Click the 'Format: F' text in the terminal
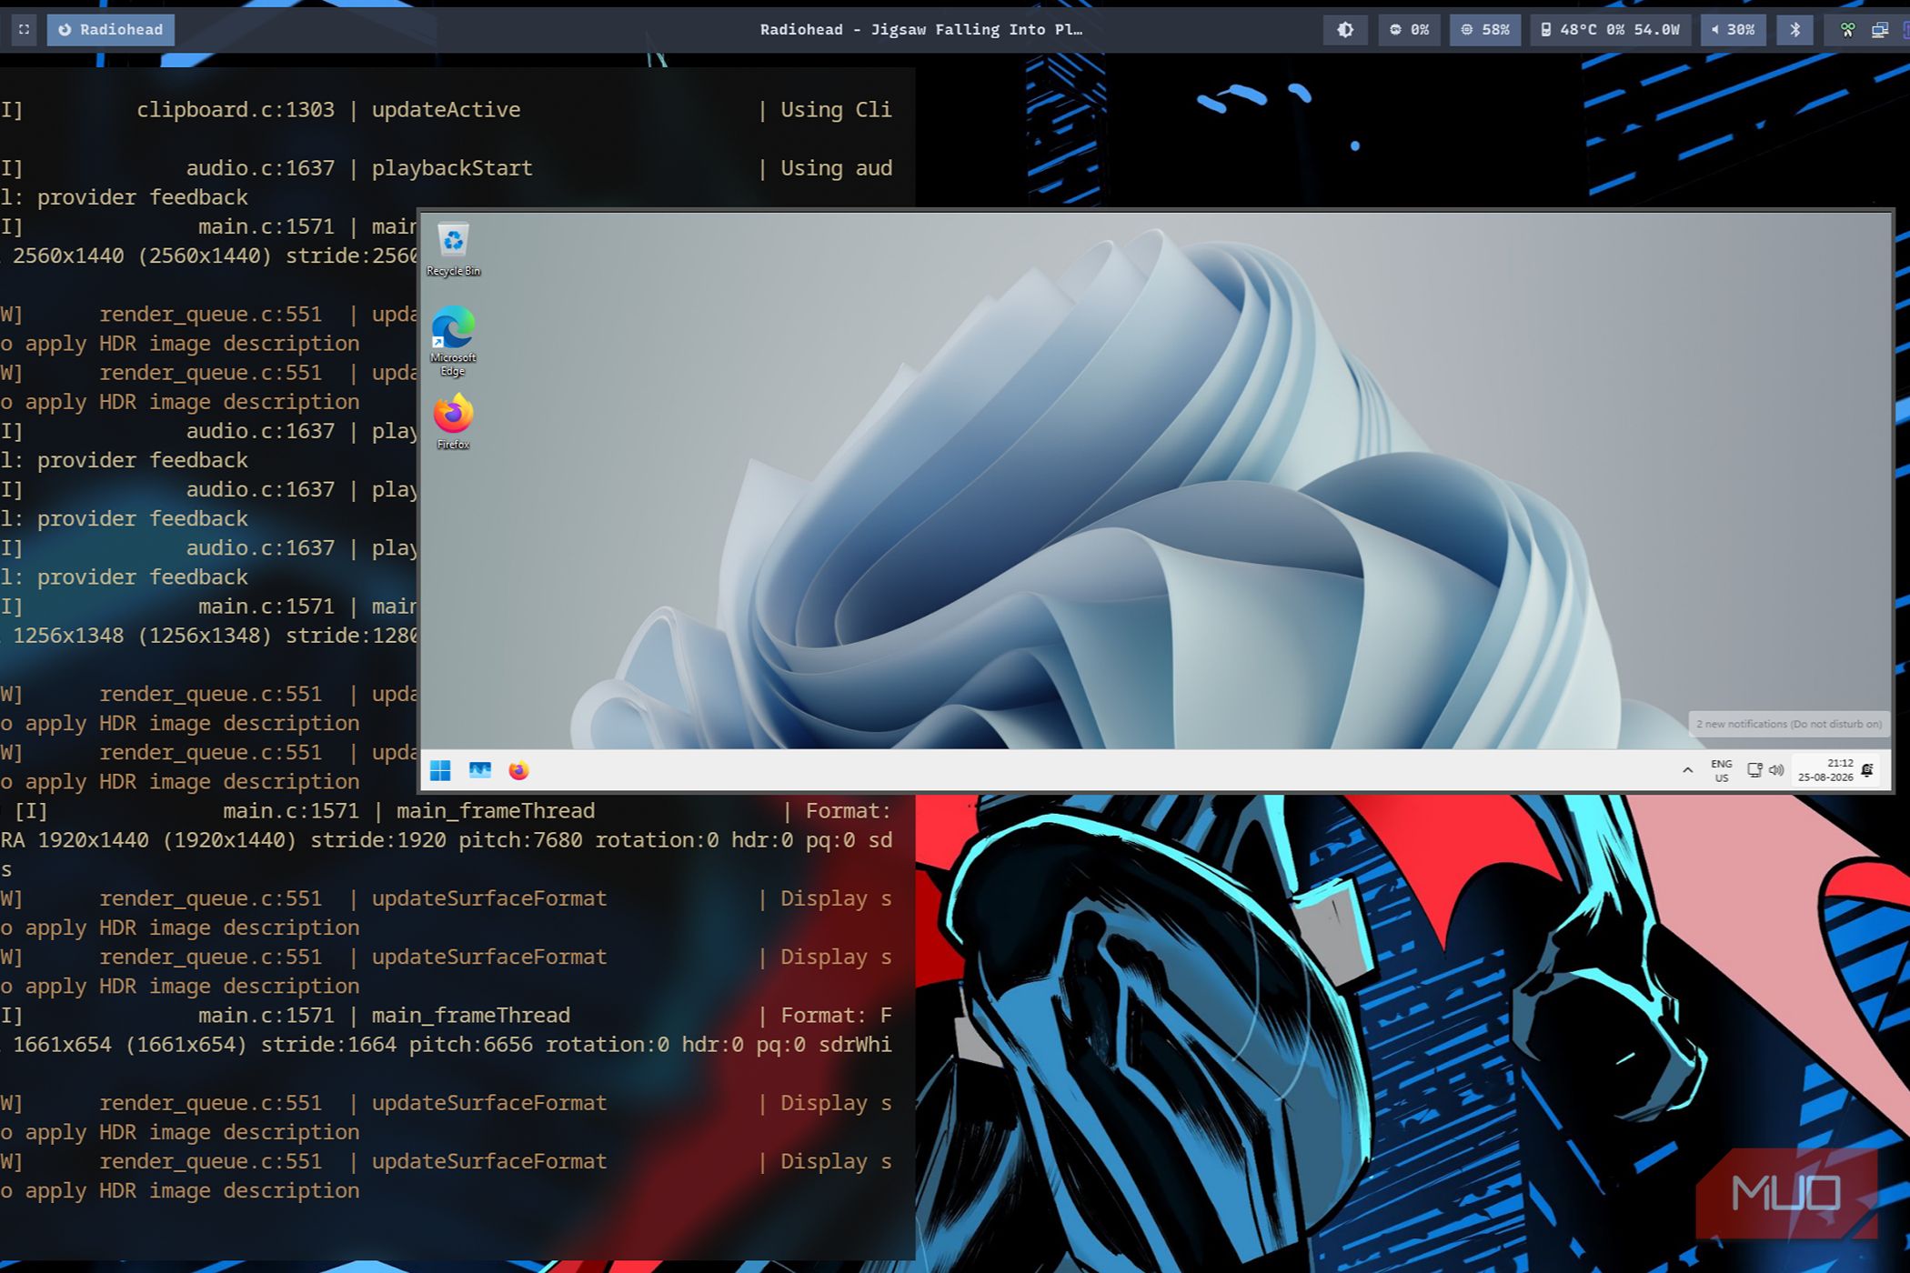1910x1273 pixels. coord(836,1016)
